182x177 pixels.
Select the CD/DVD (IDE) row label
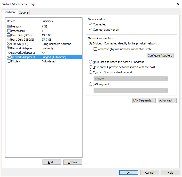[x=20, y=44]
